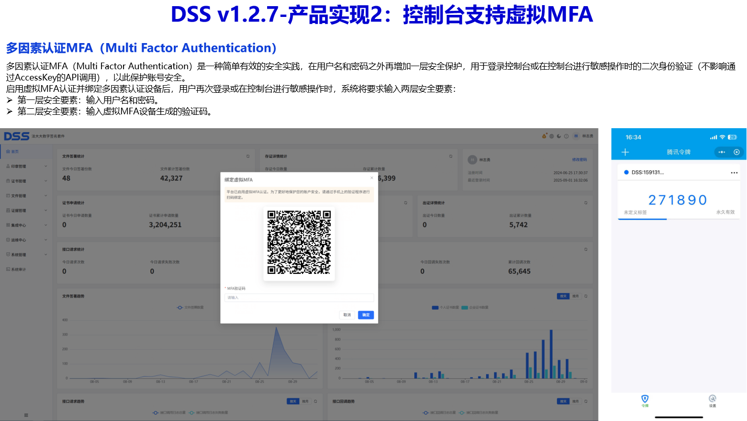Screen dimensions: 747x421
Task: Click the 系统管理 shield icon
Action: pos(8,254)
